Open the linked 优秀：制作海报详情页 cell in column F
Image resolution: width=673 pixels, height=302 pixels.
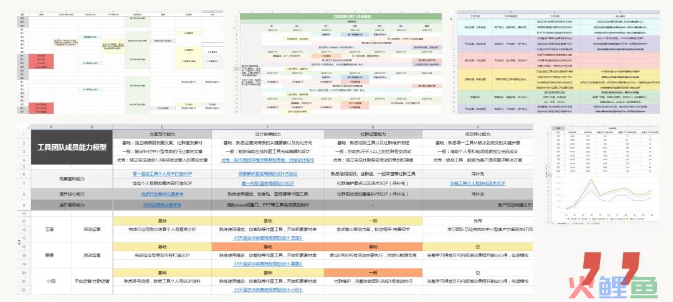(x=267, y=160)
